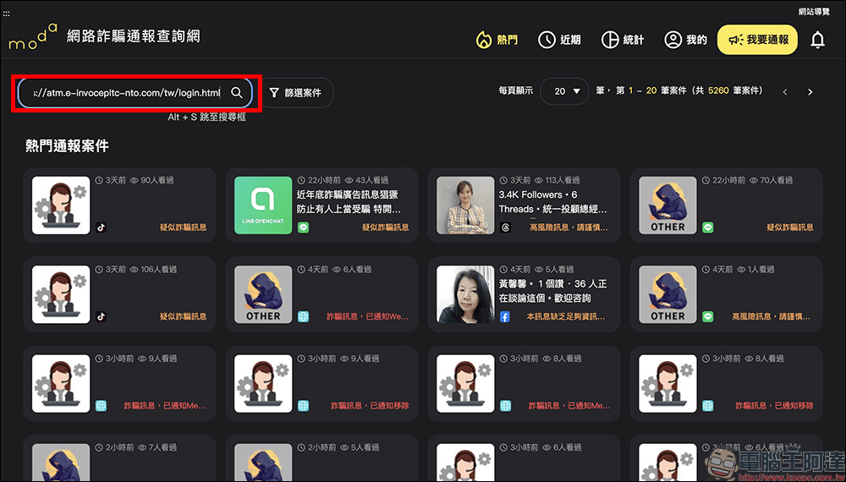Click the support agent thumbnail on 106人看過 card
Screen dimensions: 846x482
61,294
